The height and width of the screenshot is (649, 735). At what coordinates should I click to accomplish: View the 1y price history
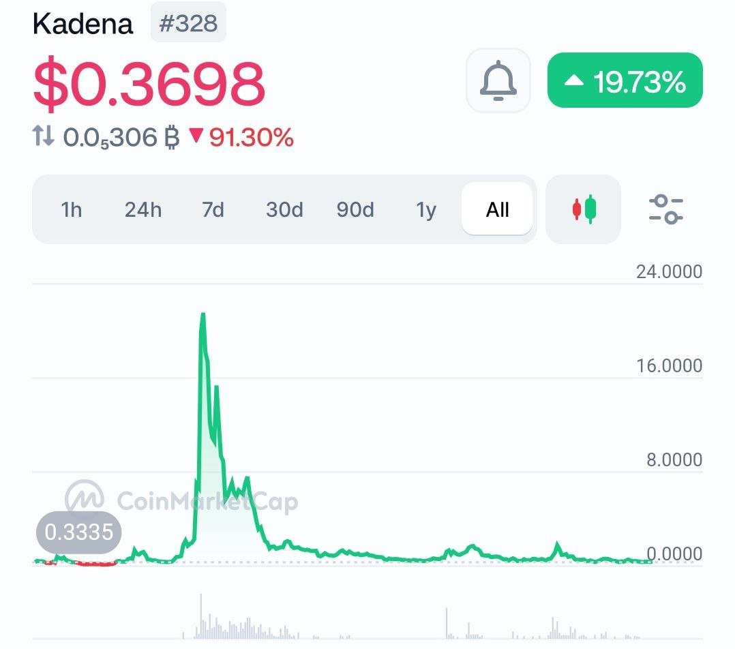click(426, 209)
